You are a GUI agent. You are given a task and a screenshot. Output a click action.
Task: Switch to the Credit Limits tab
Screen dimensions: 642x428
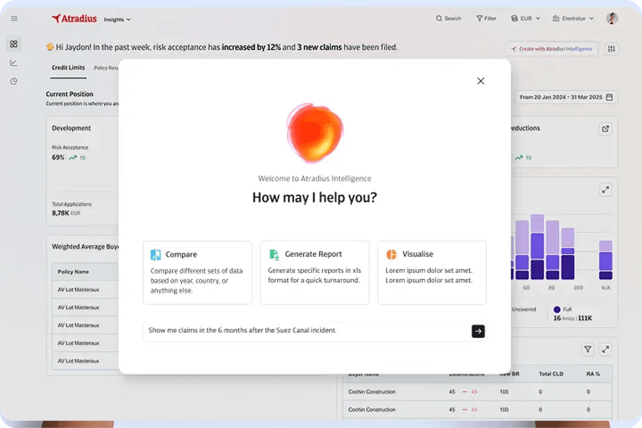point(68,68)
